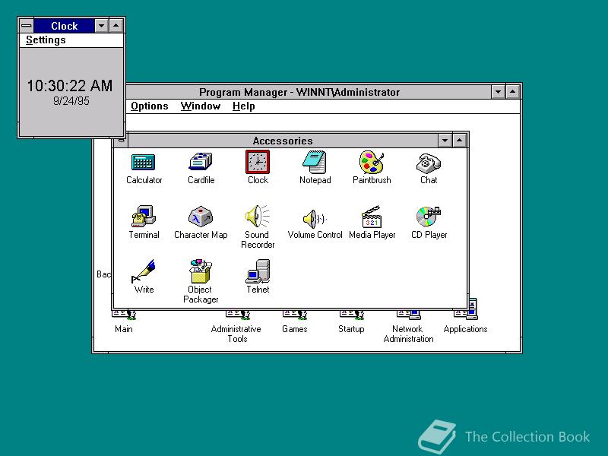Image resolution: width=608 pixels, height=456 pixels.
Task: Open the Options menu in Program Manager
Action: point(149,106)
